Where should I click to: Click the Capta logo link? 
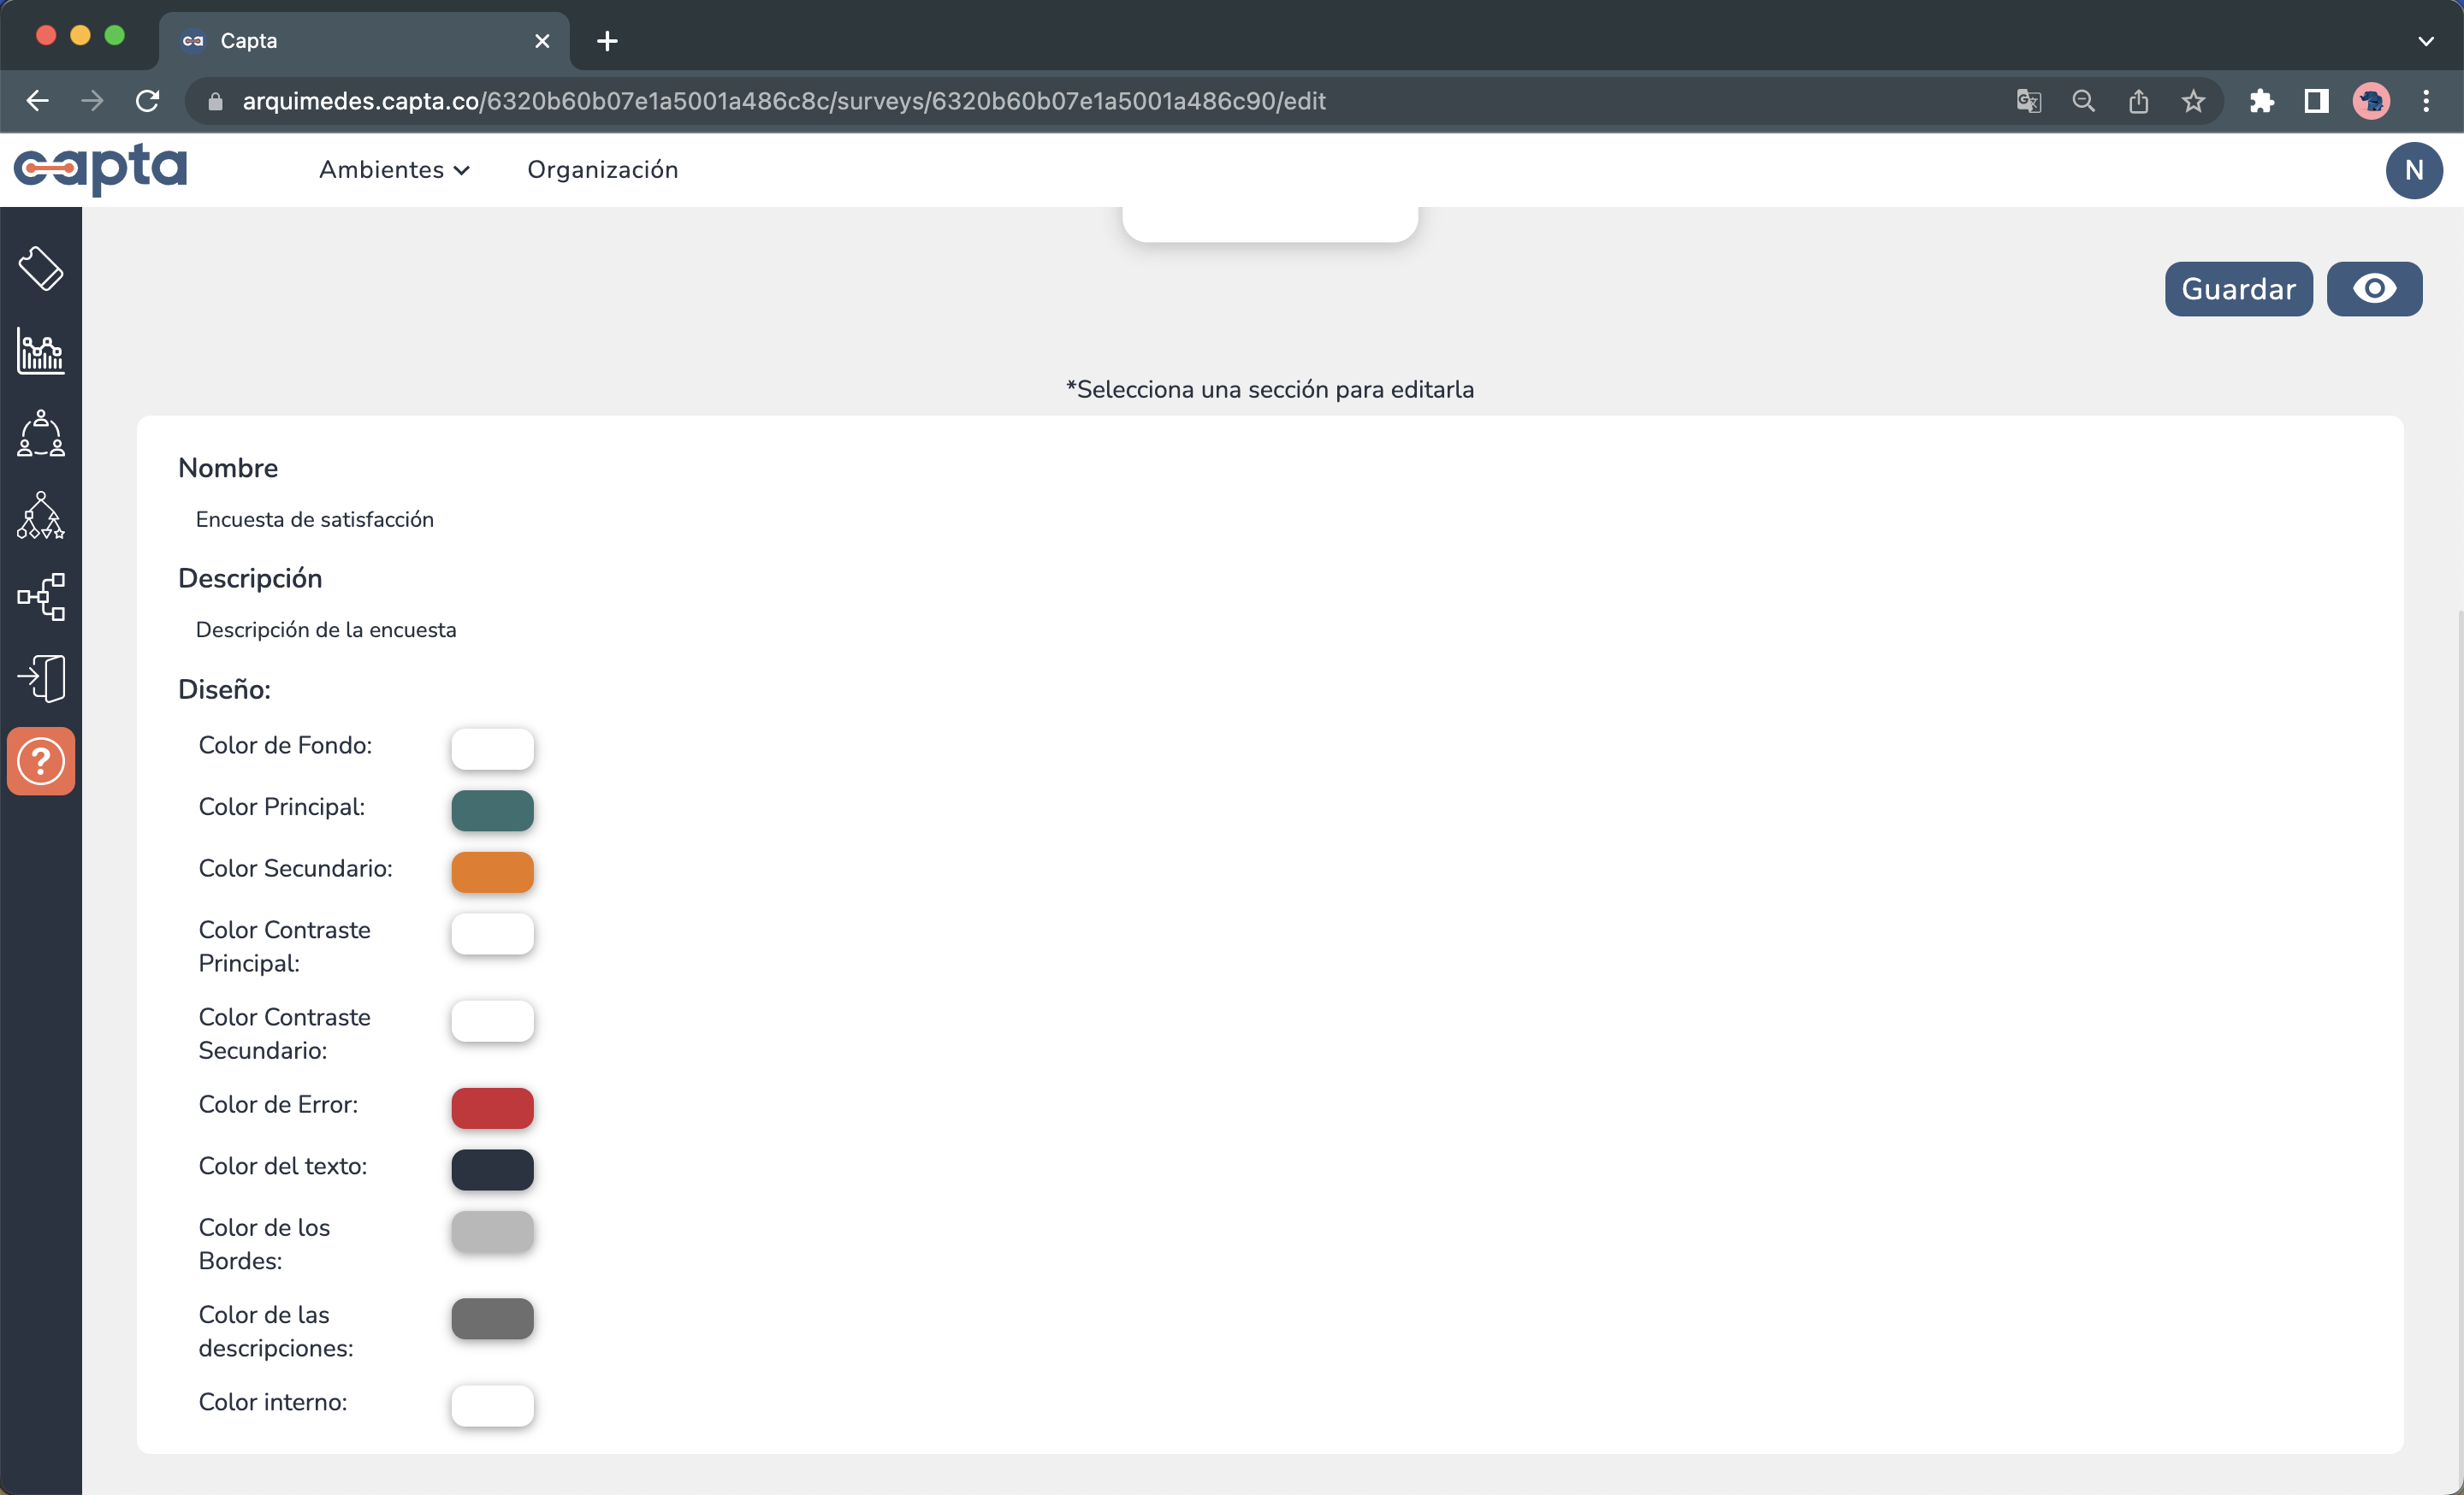pyautogui.click(x=100, y=168)
